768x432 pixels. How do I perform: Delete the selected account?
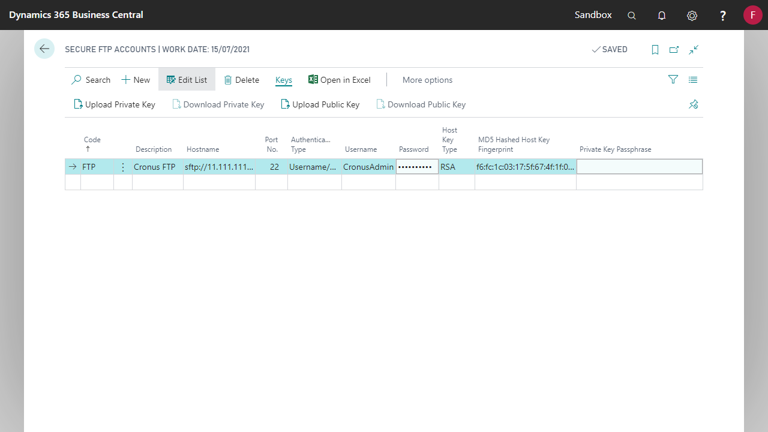[x=241, y=80]
